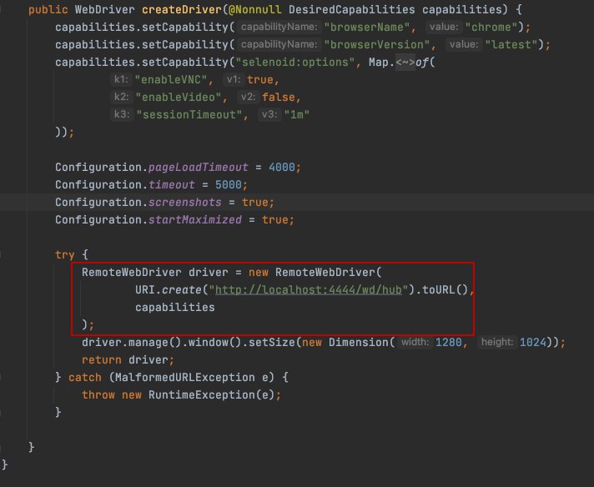Select the "chrome" string value
The image size is (594, 487).
491,28
